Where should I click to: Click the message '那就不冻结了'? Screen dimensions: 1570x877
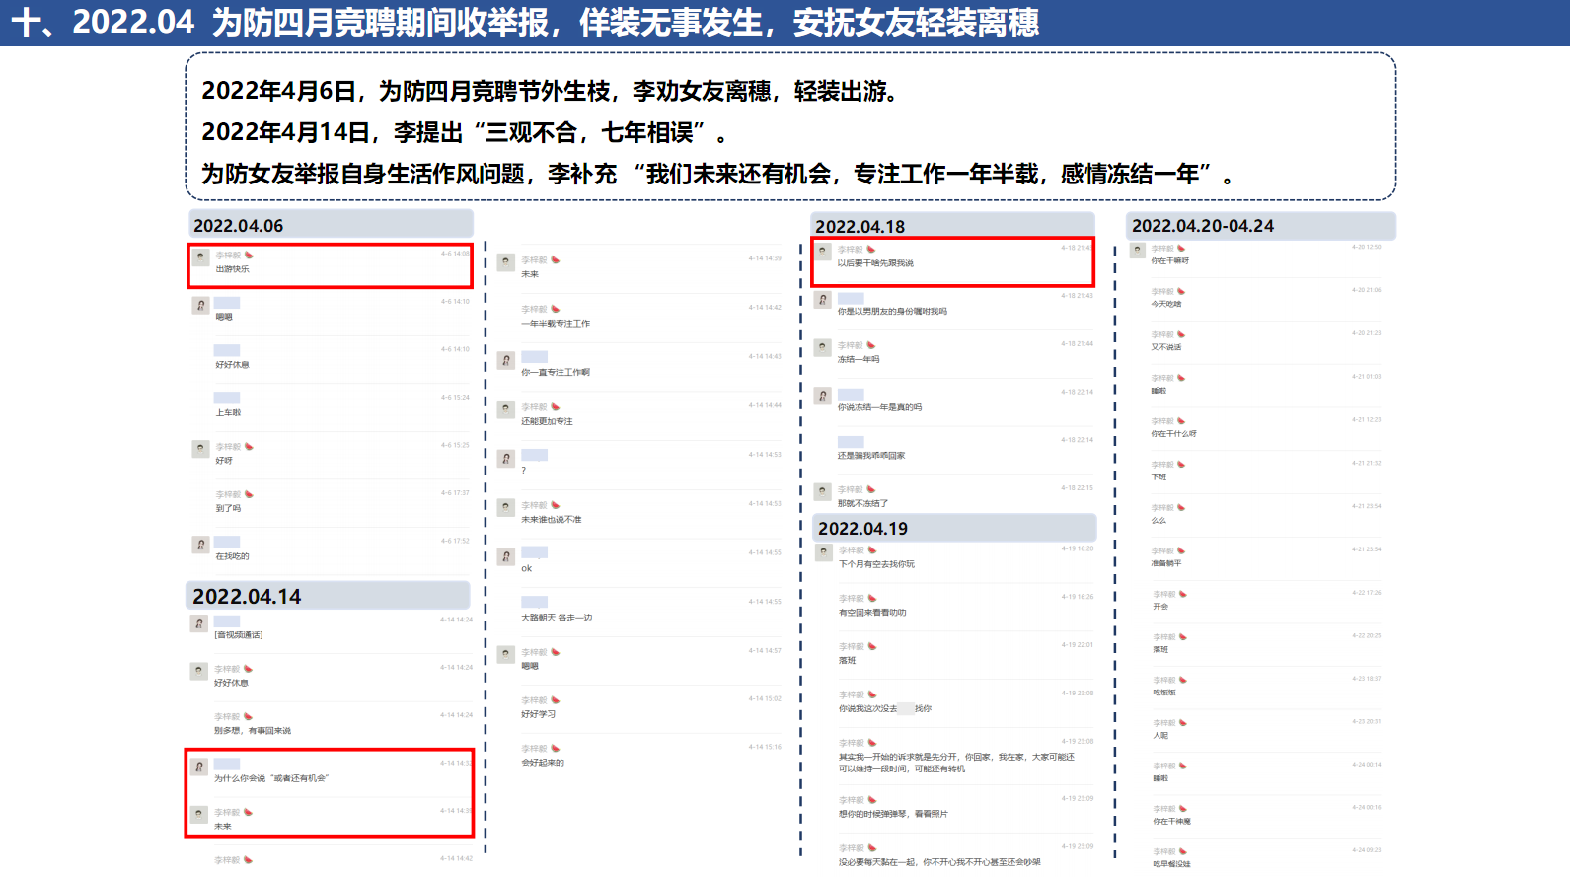click(x=862, y=504)
